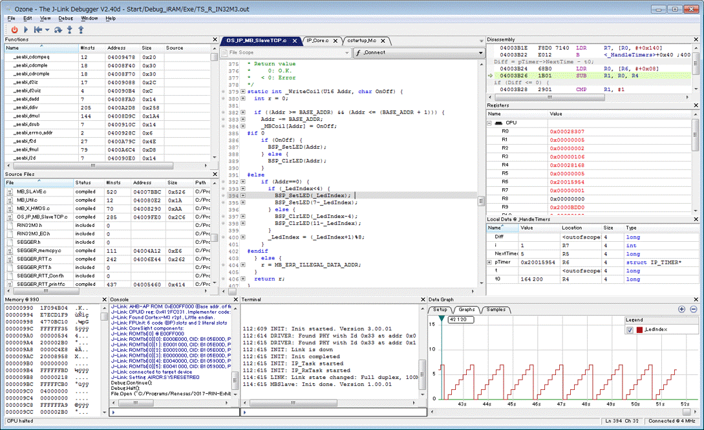
Task: Expand the pTimer variable in Local Data
Action: click(x=490, y=263)
